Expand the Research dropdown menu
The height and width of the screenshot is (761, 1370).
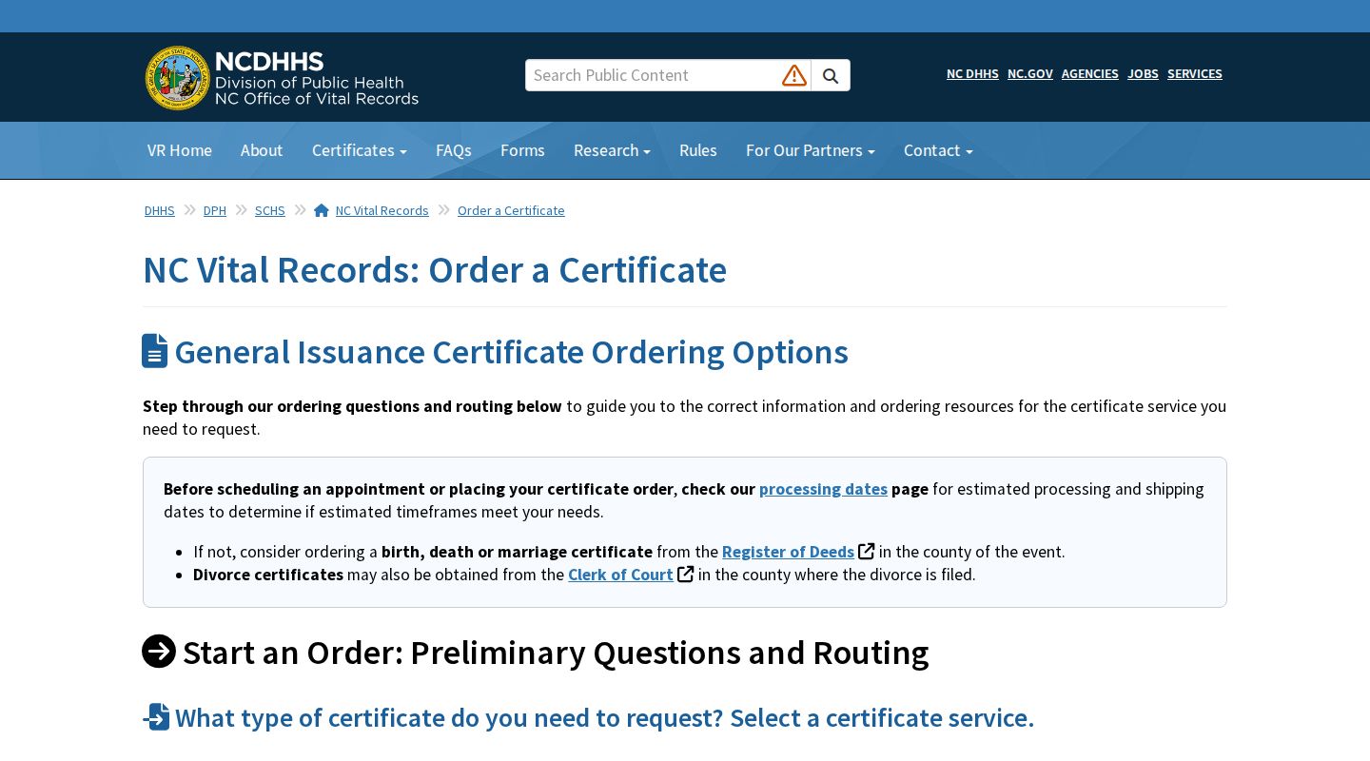coord(612,150)
